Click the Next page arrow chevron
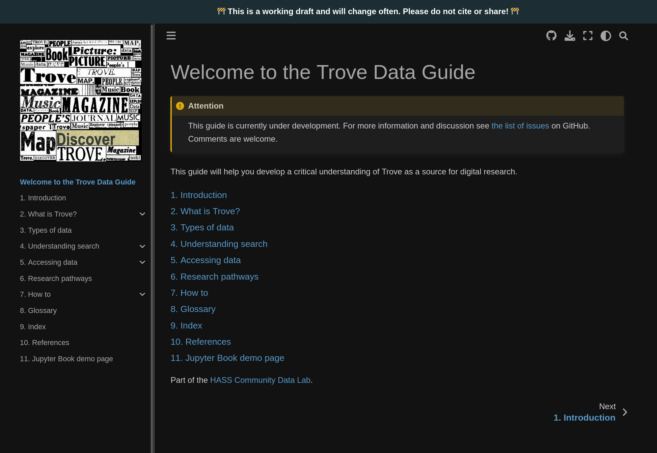 (625, 412)
